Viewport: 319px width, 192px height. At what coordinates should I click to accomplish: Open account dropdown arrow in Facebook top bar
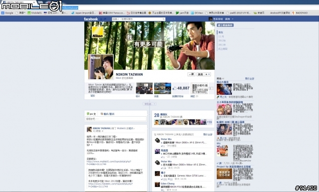click(233, 19)
